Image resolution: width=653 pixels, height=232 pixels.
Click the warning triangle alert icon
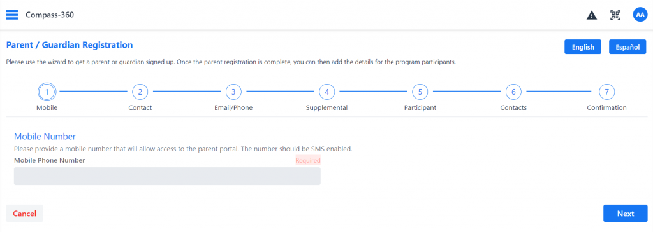591,15
